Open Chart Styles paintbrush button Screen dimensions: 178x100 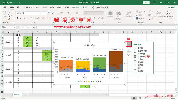tap(129, 50)
